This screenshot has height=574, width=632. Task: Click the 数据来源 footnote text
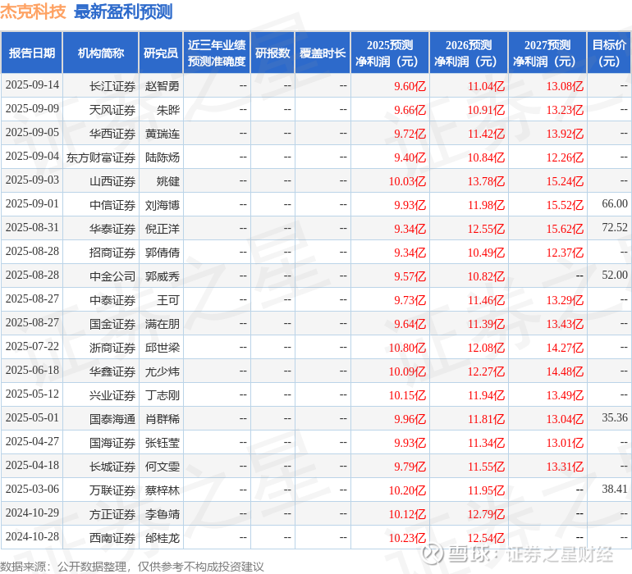pyautogui.click(x=132, y=567)
